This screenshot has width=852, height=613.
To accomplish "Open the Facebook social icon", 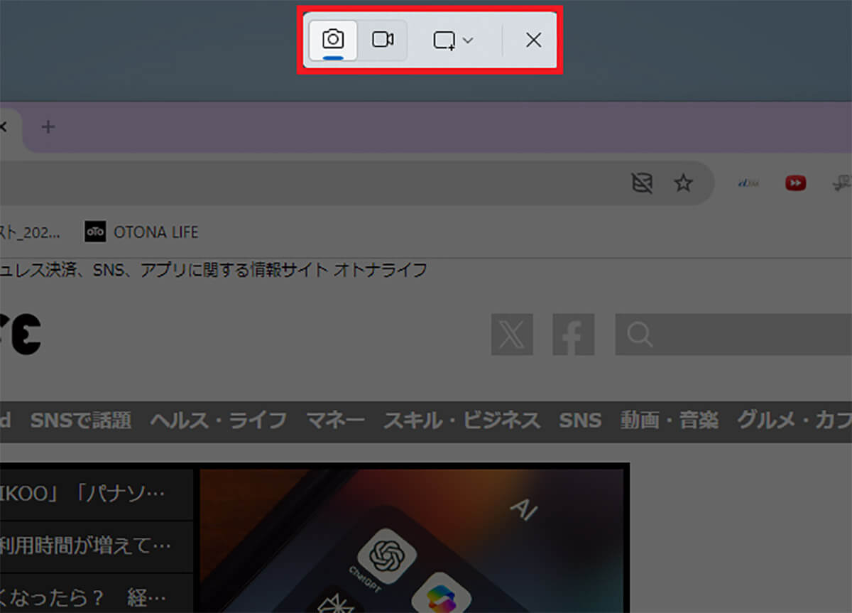I will [x=574, y=335].
